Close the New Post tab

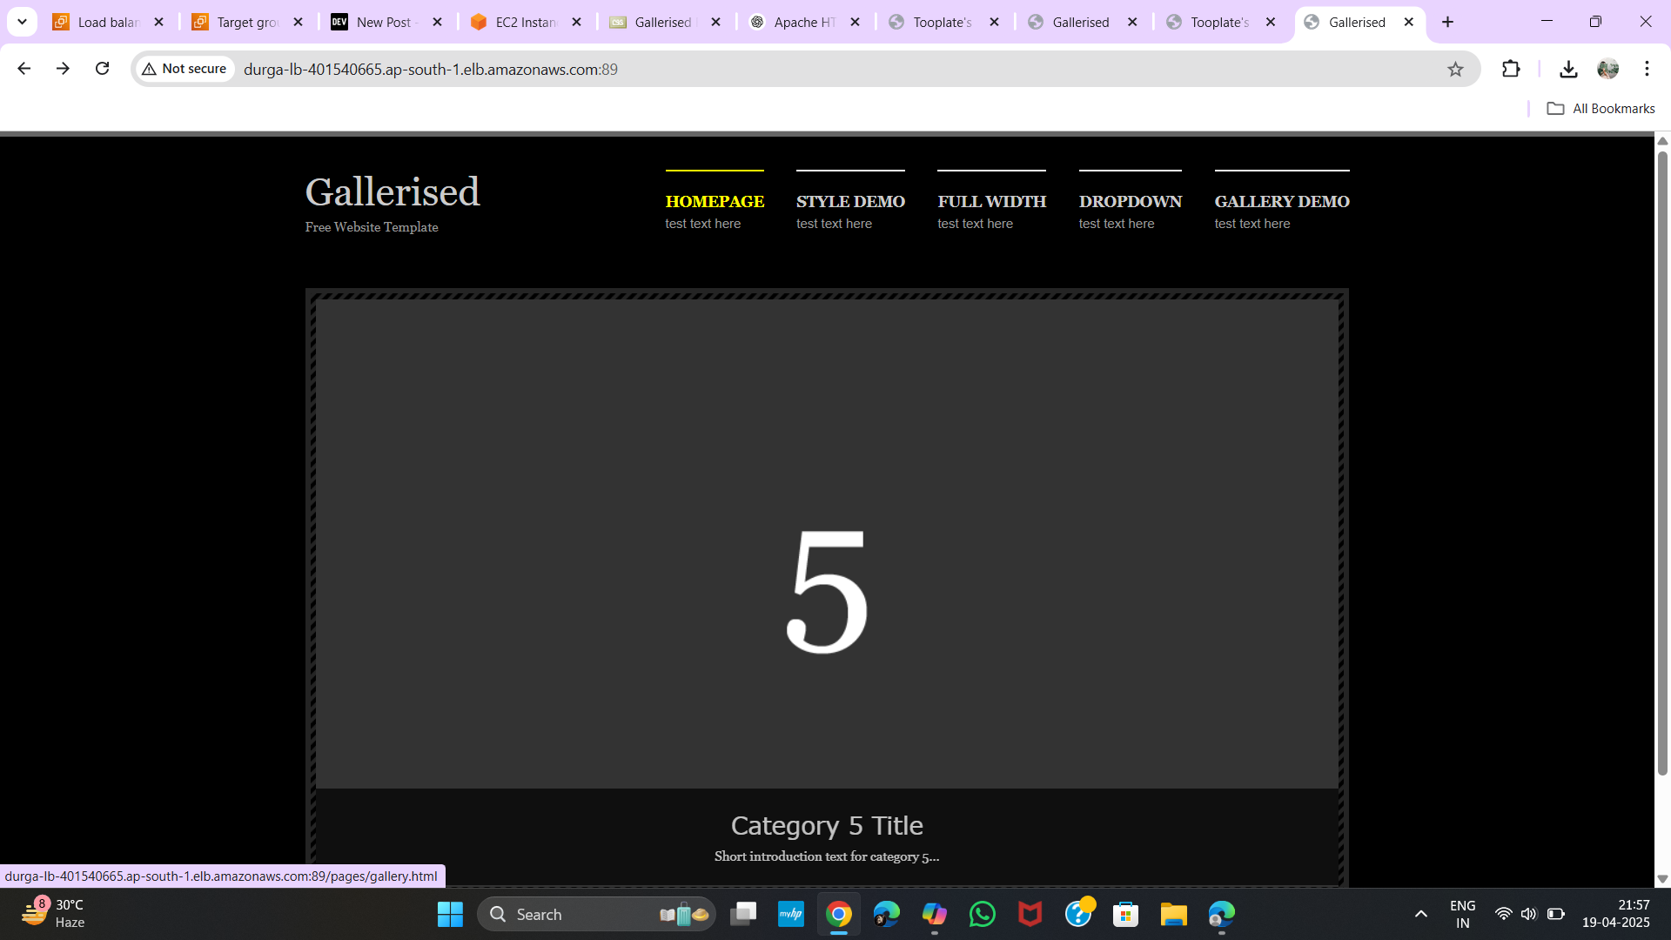[x=437, y=22]
